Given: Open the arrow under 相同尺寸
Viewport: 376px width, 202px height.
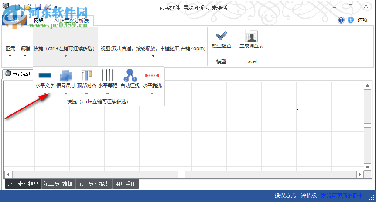Looking at the screenshot, I should pos(65,94).
